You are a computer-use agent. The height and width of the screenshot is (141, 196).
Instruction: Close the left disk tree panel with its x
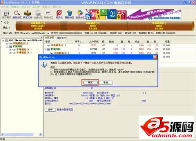(41, 37)
